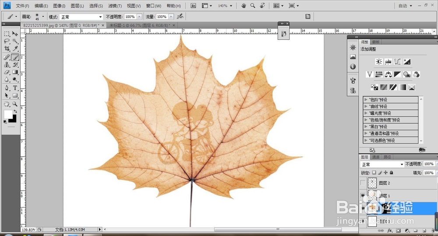438x236 pixels.
Task: Add an Exposure adjustment layer
Action: pos(407,62)
